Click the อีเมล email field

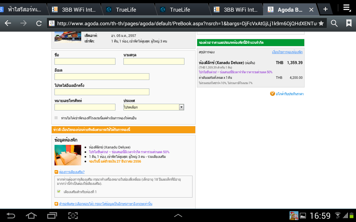pyautogui.click(x=102, y=77)
